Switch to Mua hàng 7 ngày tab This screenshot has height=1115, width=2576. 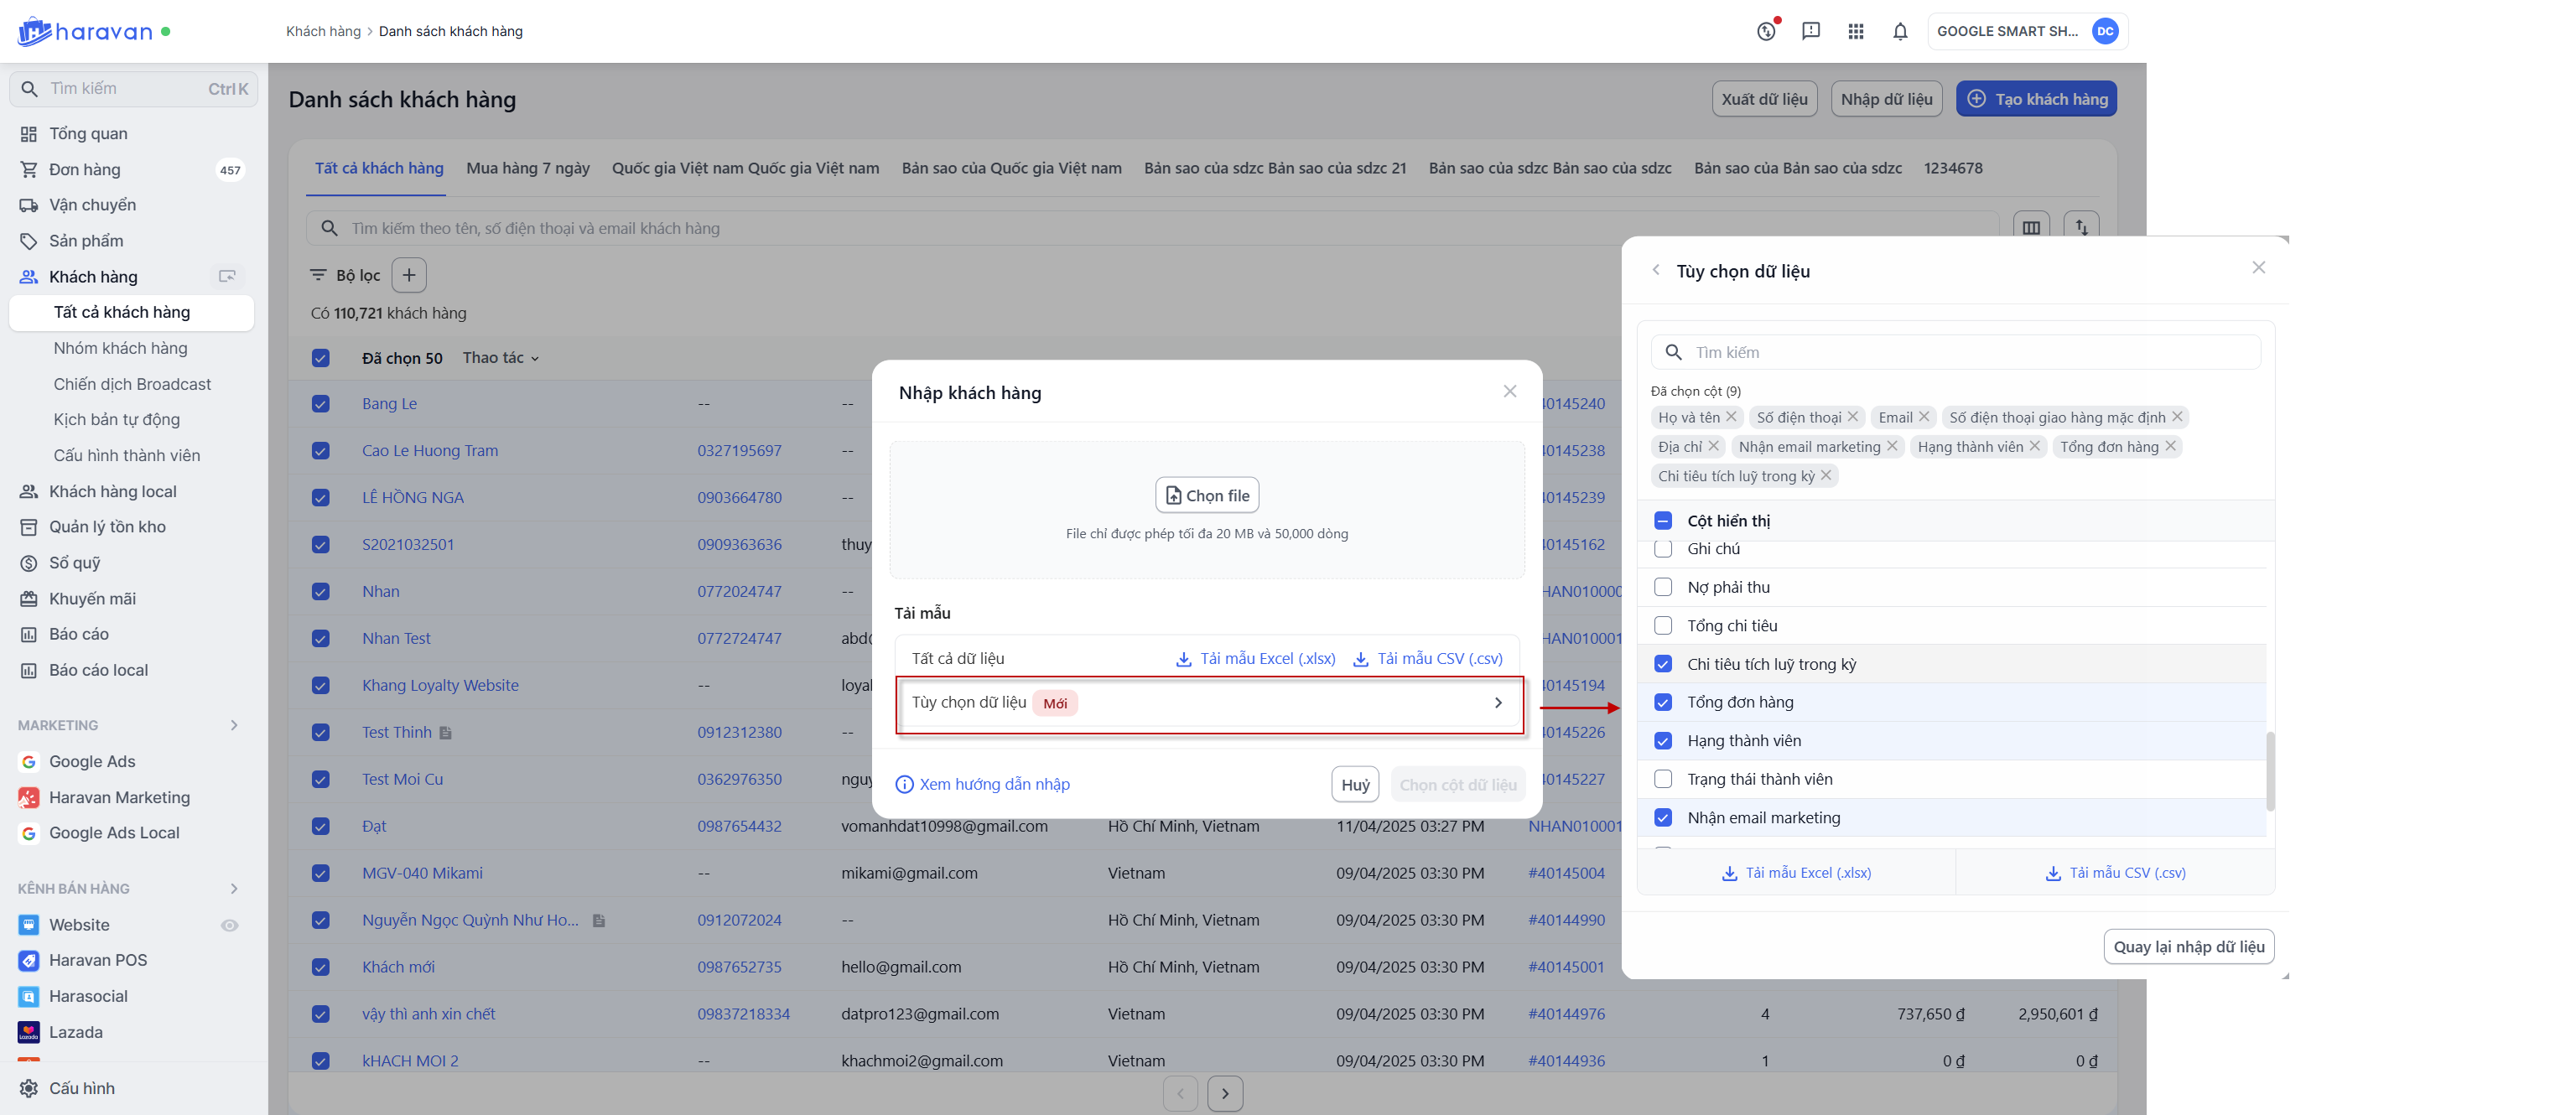coord(528,168)
